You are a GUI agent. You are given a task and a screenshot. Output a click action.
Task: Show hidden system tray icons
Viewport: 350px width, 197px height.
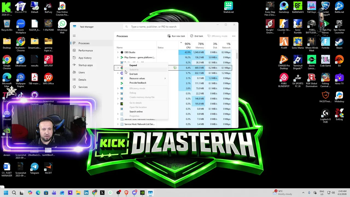pos(303,193)
